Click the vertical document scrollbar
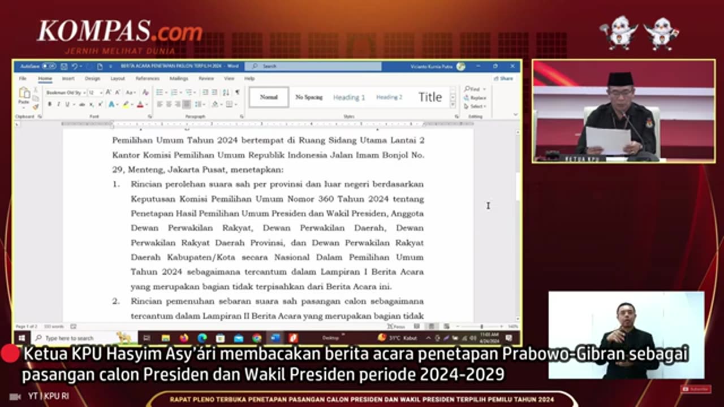This screenshot has height=407, width=724. pos(518,226)
